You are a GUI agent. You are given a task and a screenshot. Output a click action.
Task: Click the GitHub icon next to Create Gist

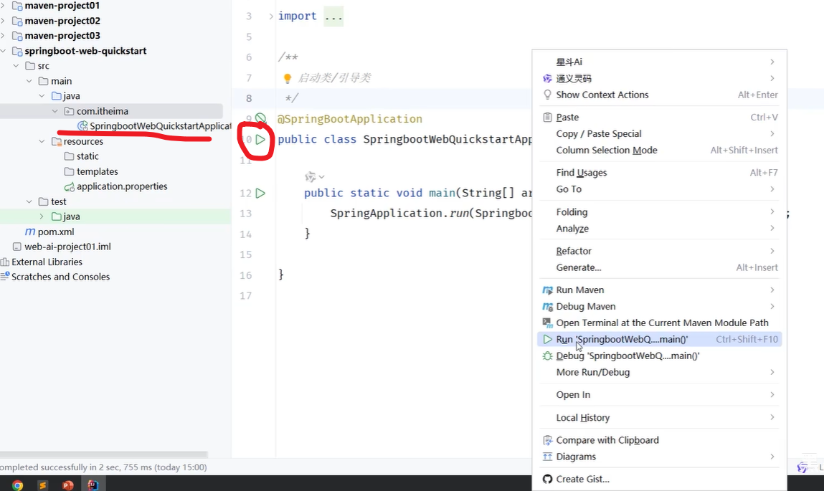547,479
